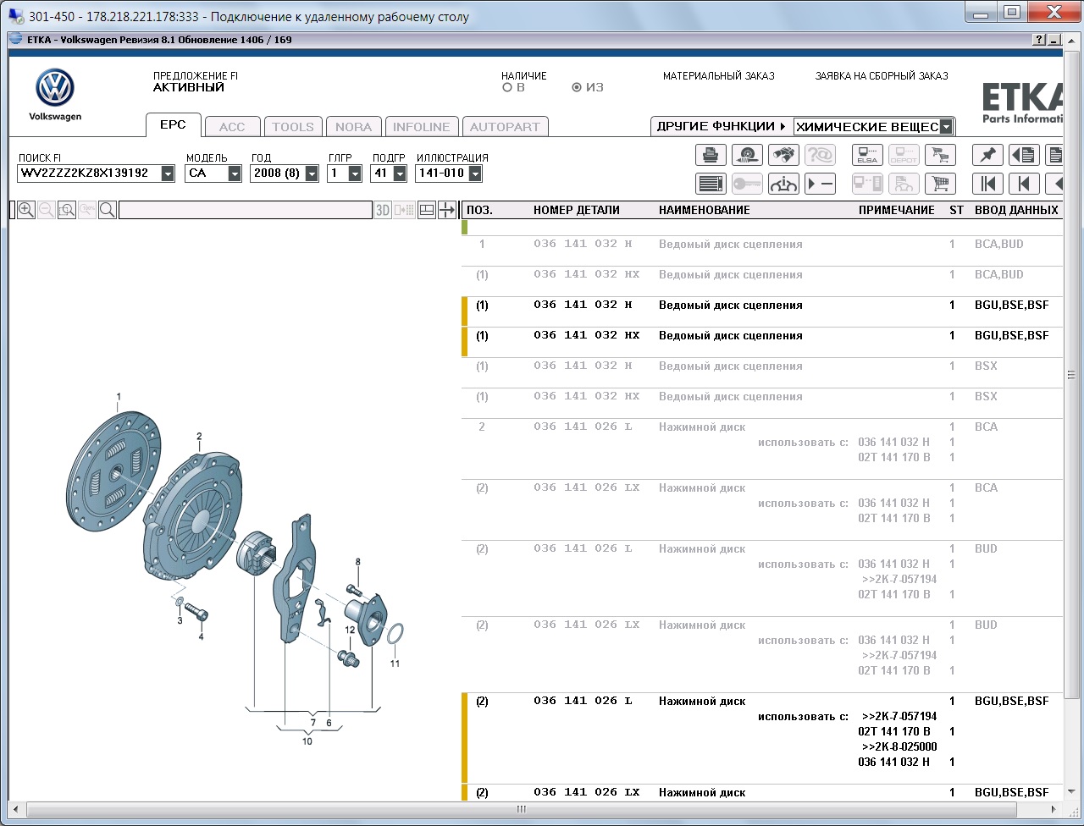Select the 'ИЗ' availability radio button

(577, 87)
